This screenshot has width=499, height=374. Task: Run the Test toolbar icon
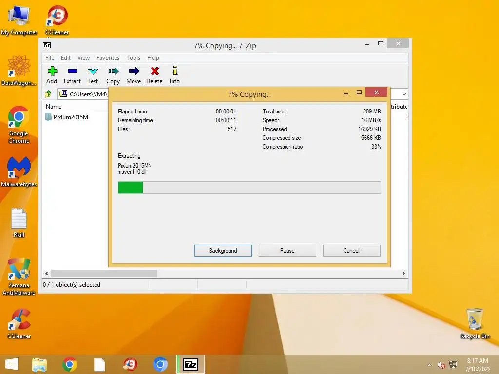(x=93, y=75)
